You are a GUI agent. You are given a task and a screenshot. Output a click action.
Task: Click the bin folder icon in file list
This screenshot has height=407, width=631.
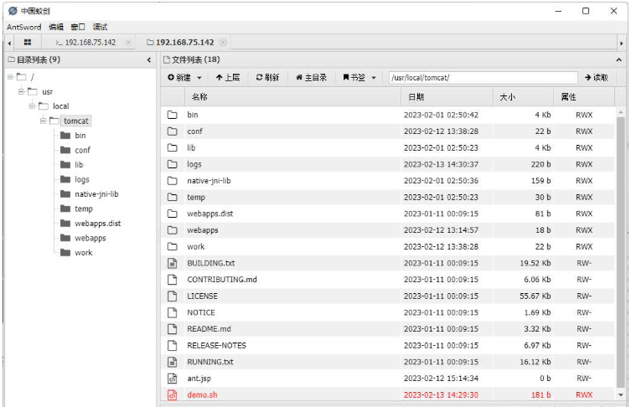coord(173,115)
